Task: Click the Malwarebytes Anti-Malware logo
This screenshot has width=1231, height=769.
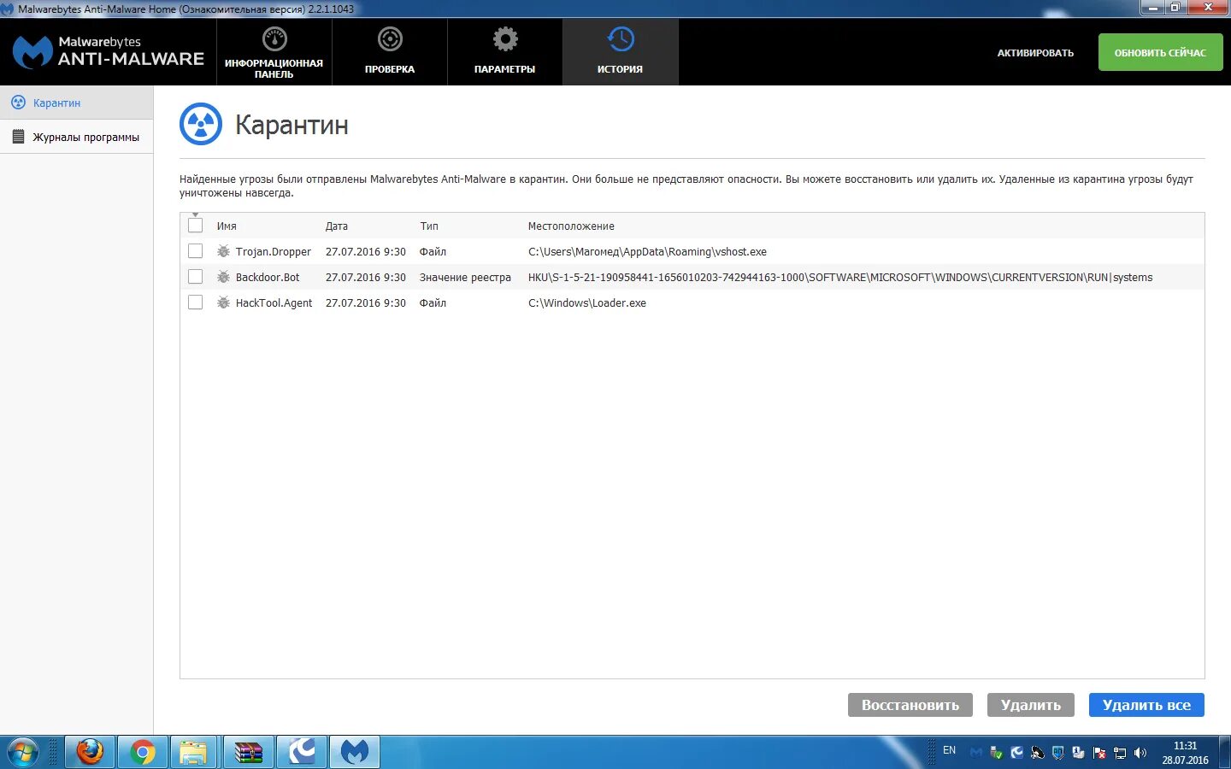Action: pyautogui.click(x=108, y=51)
